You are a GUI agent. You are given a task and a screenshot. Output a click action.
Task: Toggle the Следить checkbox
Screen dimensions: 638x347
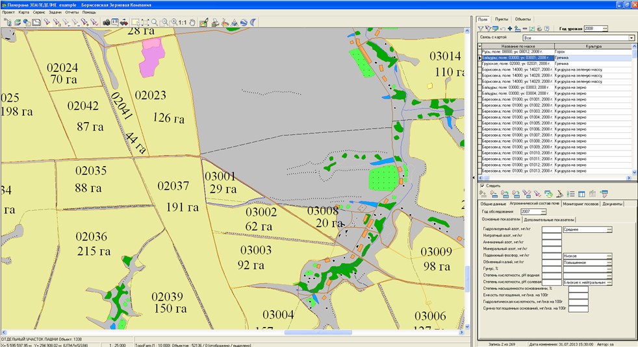(482, 185)
